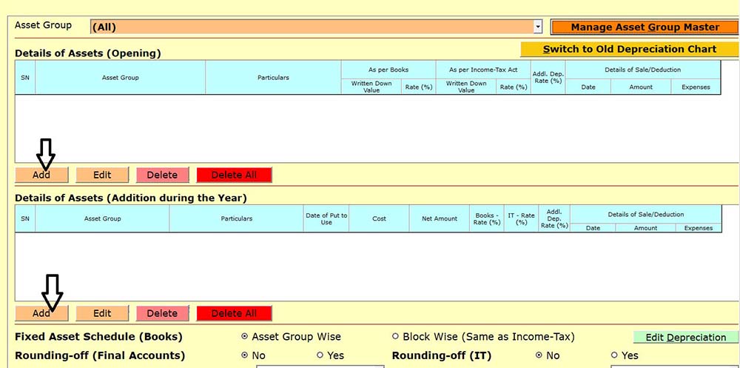Select Asset Group Wise schedule option
This screenshot has height=368, width=740.
pos(245,337)
